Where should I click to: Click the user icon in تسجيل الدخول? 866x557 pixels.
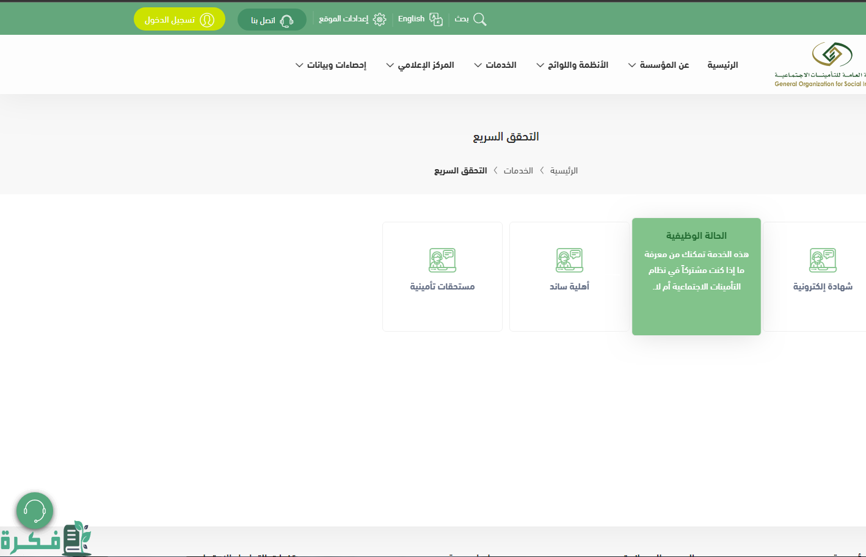point(207,20)
